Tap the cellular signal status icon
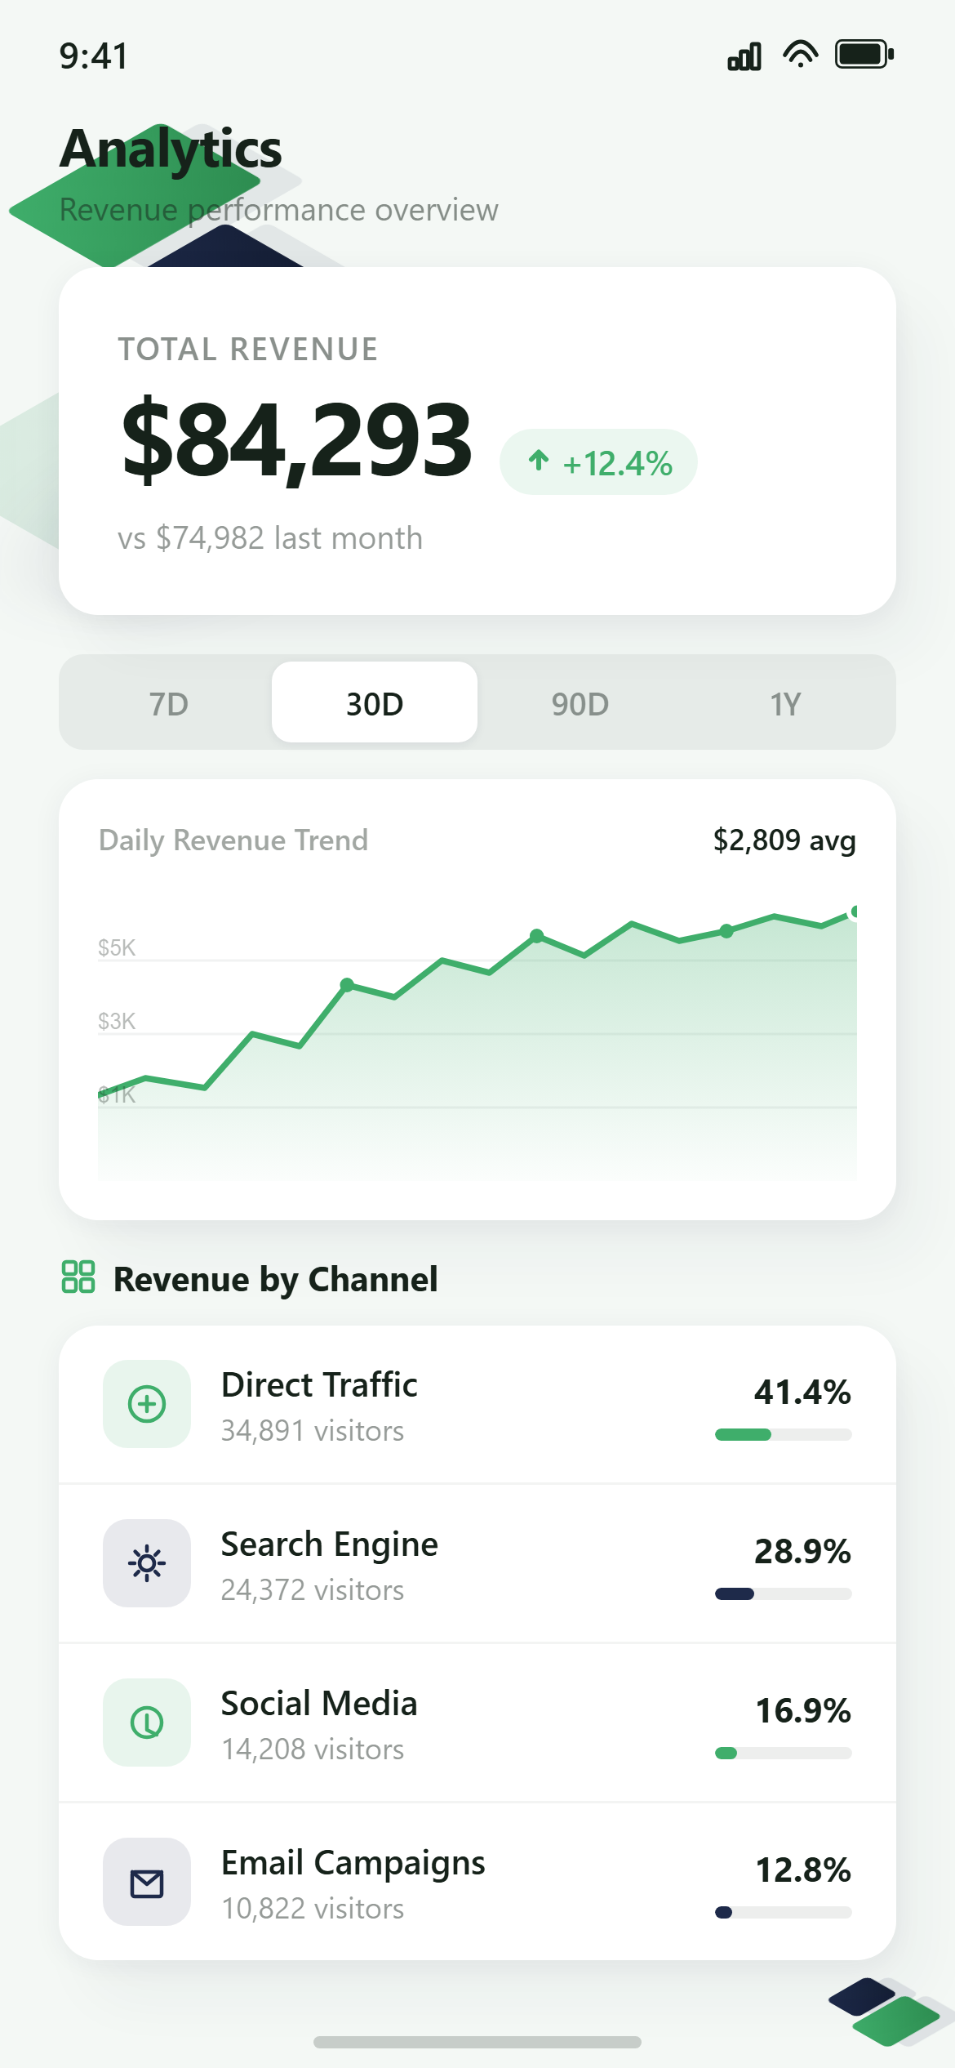This screenshot has width=955, height=2068. (x=744, y=56)
